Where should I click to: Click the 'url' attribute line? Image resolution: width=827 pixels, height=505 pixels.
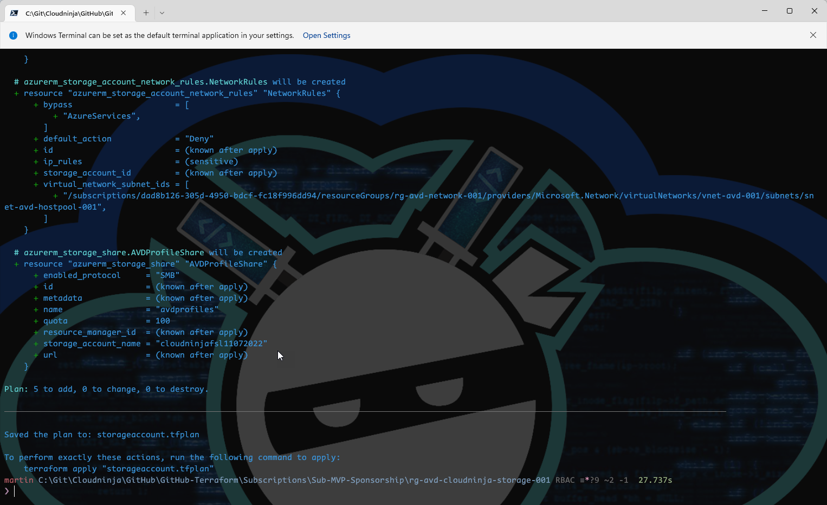tap(140, 355)
